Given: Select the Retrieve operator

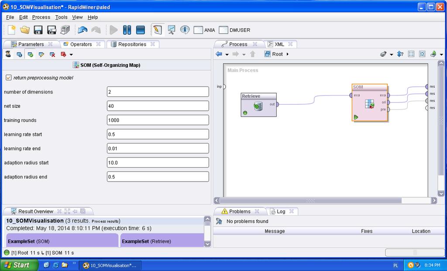Looking at the screenshot, I should [258, 105].
